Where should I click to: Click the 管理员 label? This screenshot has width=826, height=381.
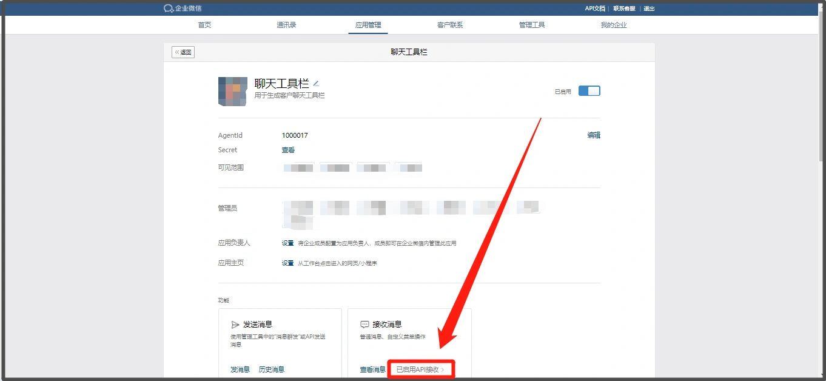tap(227, 208)
